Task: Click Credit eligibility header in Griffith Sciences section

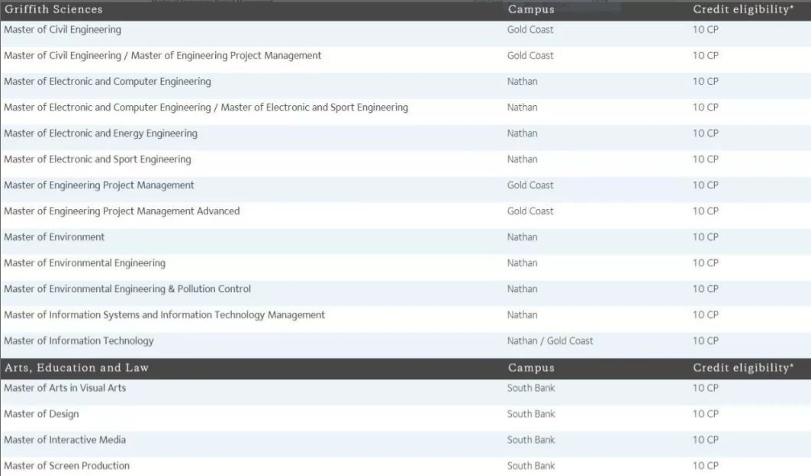Action: (x=743, y=10)
